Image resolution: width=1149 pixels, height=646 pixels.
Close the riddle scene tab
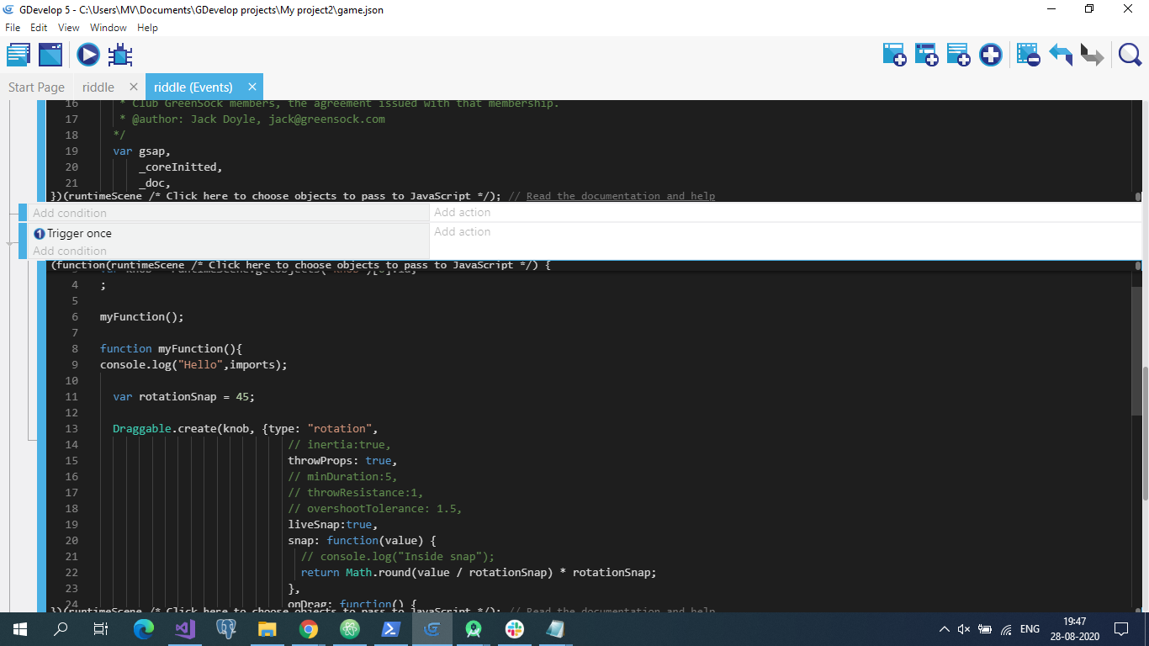(134, 87)
